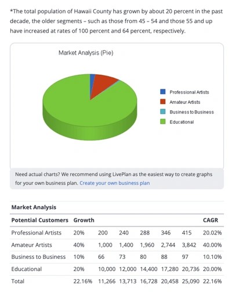Open the Create your own business plan link
Image resolution: width=232 pixels, height=292 pixels.
(x=115, y=183)
